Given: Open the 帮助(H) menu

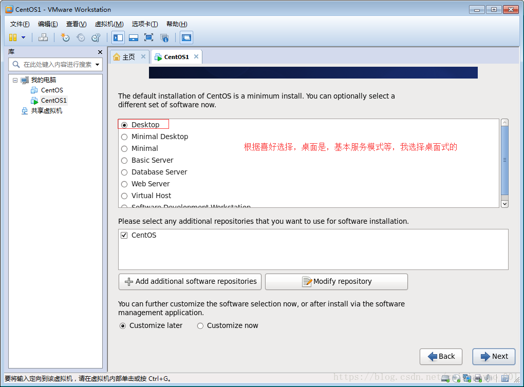Looking at the screenshot, I should click(177, 24).
